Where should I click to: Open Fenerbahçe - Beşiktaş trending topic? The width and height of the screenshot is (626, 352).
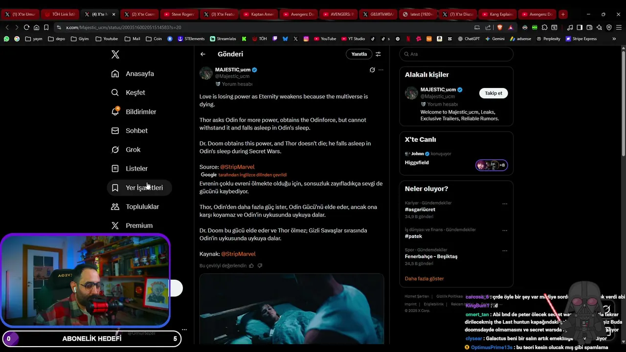click(431, 256)
